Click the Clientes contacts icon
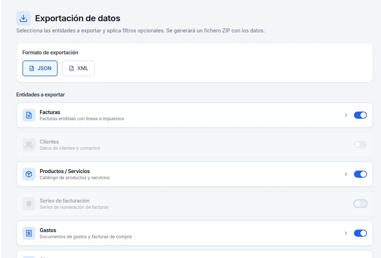The image size is (381, 258). [29, 145]
